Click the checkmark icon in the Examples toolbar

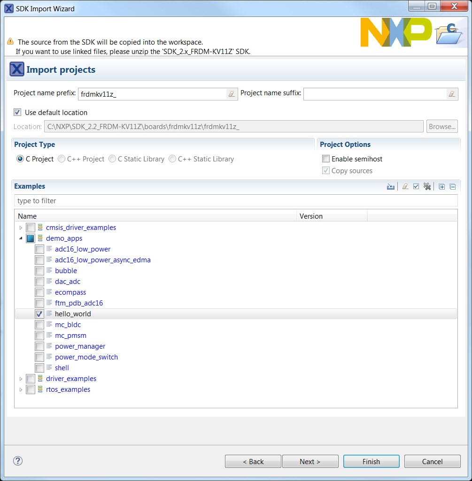click(x=416, y=187)
